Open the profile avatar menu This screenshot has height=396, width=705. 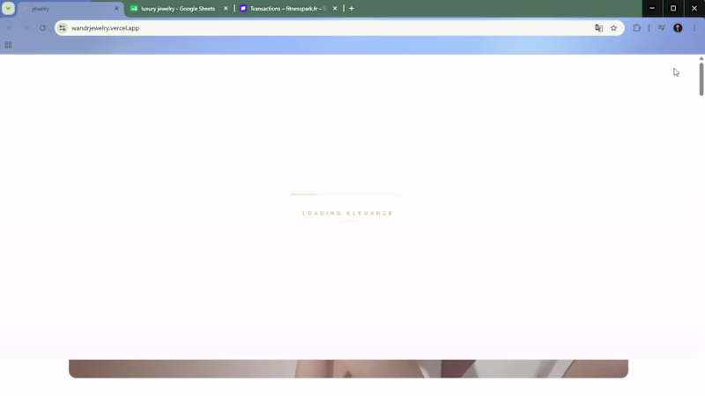[678, 28]
